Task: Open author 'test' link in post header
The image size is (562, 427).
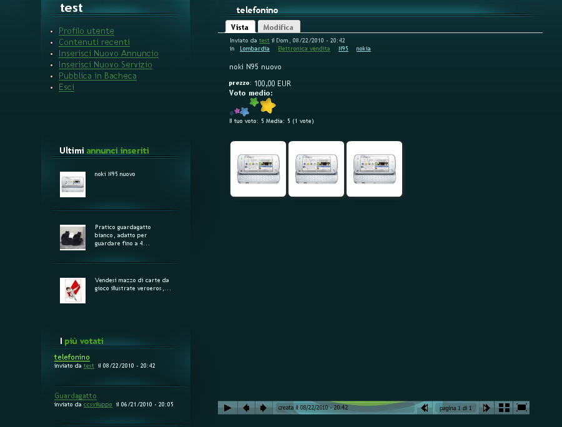Action: point(264,41)
